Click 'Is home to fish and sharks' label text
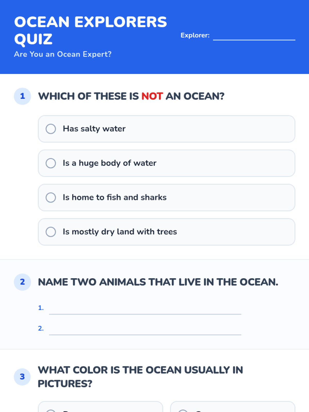The image size is (309, 412). [115, 198]
